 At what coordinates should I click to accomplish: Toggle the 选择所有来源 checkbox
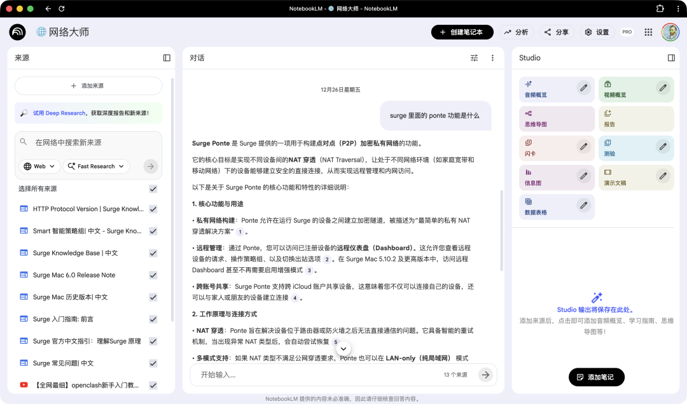153,189
